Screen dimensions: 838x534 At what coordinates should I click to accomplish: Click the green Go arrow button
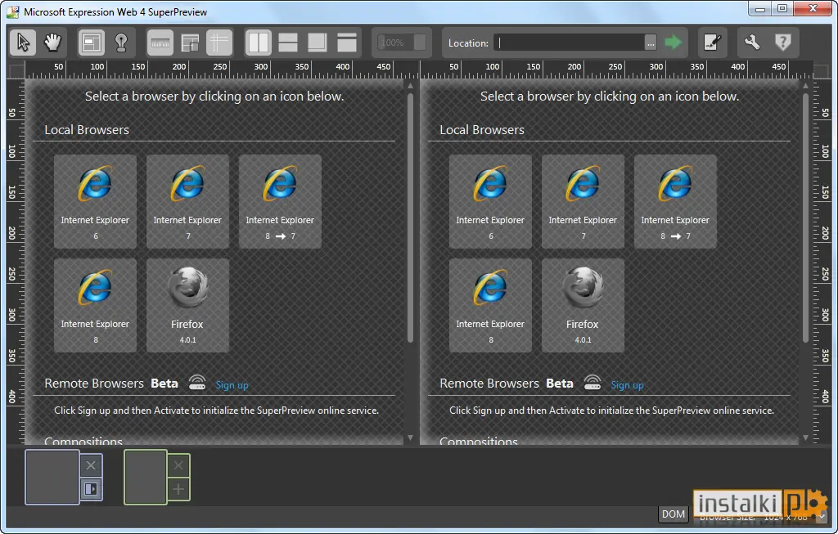(x=674, y=43)
